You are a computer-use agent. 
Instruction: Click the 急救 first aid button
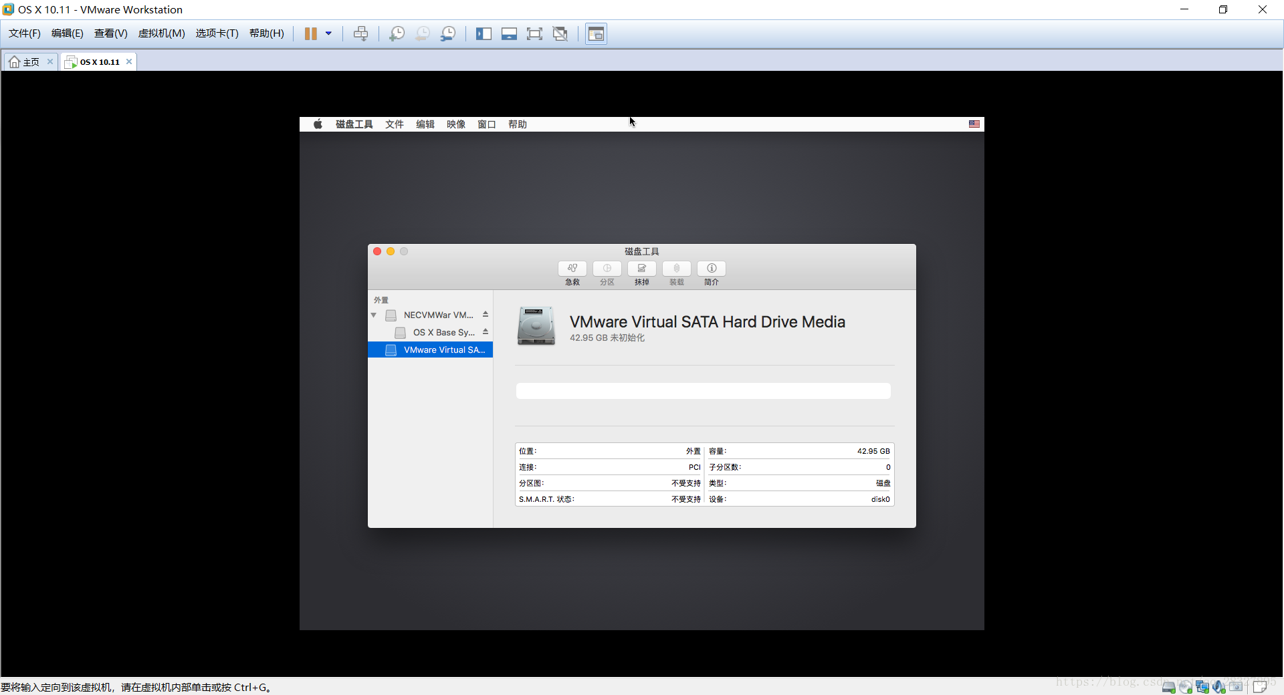click(x=572, y=269)
